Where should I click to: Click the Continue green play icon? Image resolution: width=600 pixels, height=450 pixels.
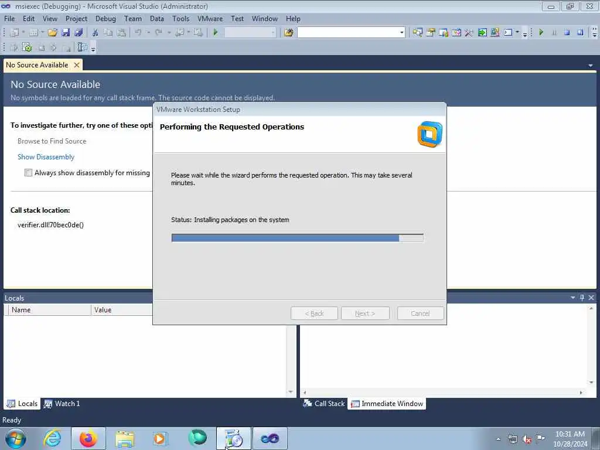tap(541, 33)
